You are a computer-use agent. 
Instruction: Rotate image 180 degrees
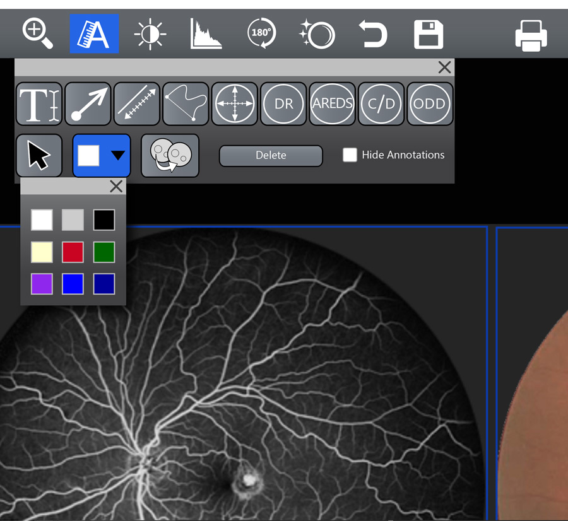click(261, 34)
